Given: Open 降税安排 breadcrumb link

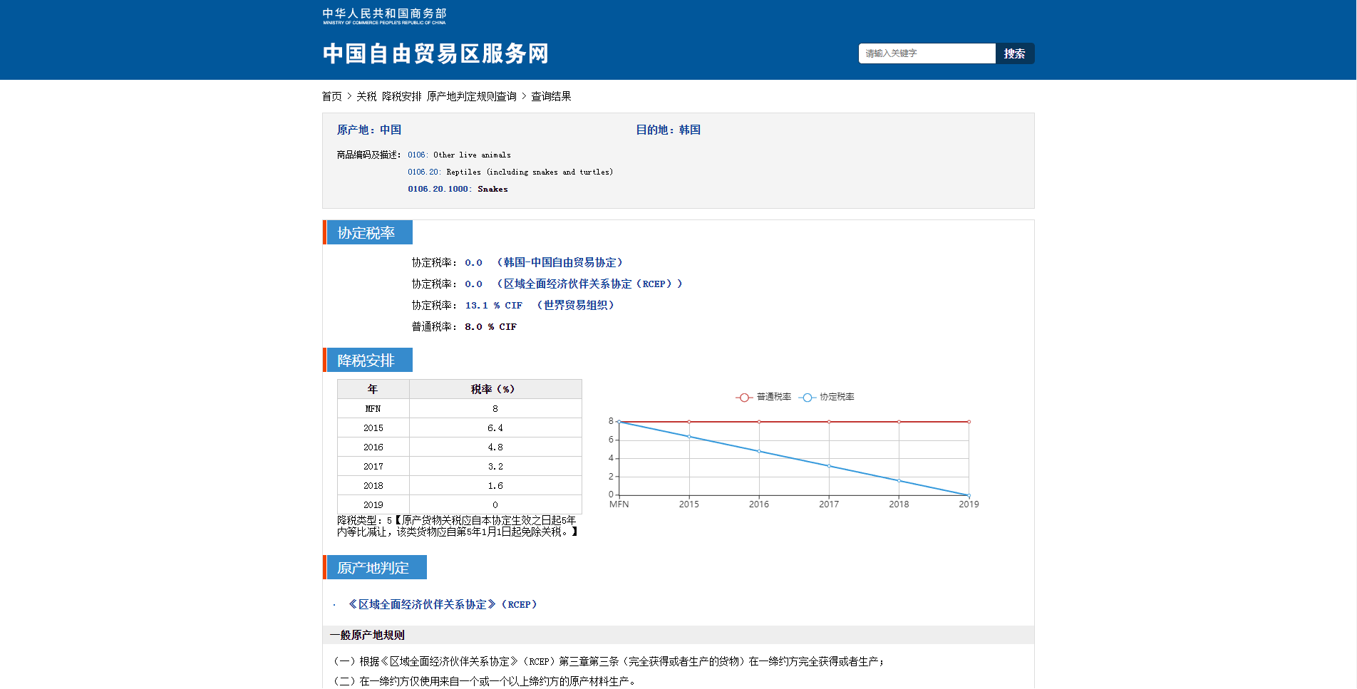Looking at the screenshot, I should [402, 96].
